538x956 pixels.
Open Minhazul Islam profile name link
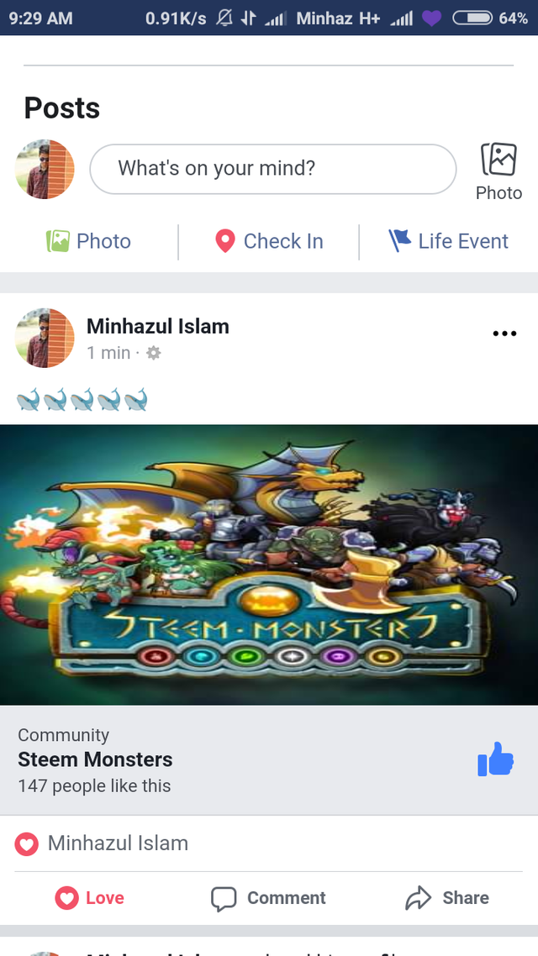[158, 327]
